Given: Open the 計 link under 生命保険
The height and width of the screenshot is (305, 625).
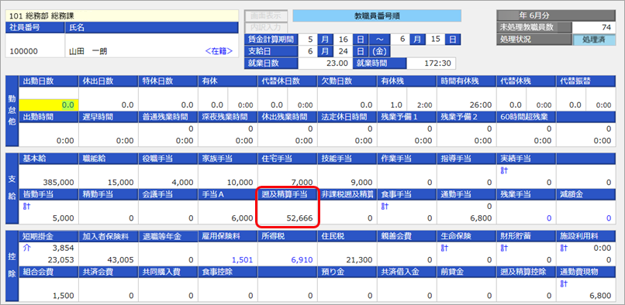Looking at the screenshot, I should click(x=444, y=248).
